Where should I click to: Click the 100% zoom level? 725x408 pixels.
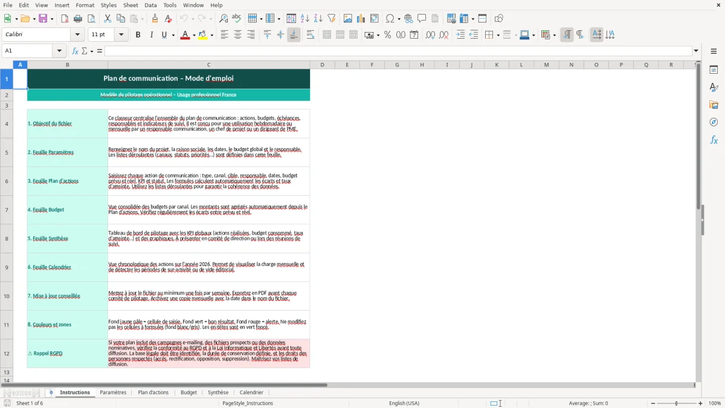click(x=715, y=403)
